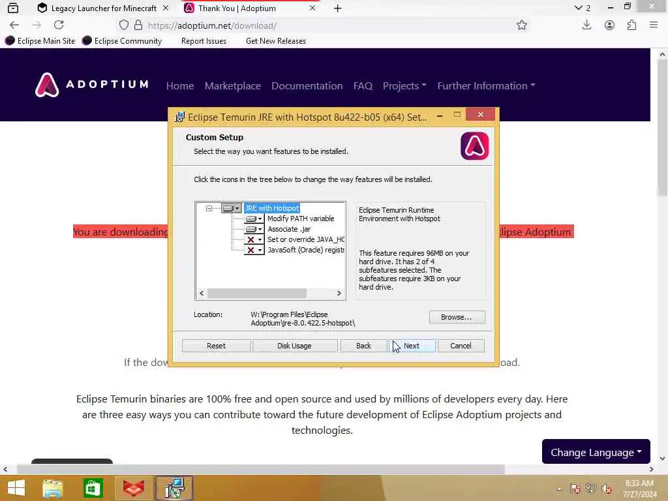This screenshot has height=501, width=668.
Task: Open Documentation navigation item
Action: 307,85
